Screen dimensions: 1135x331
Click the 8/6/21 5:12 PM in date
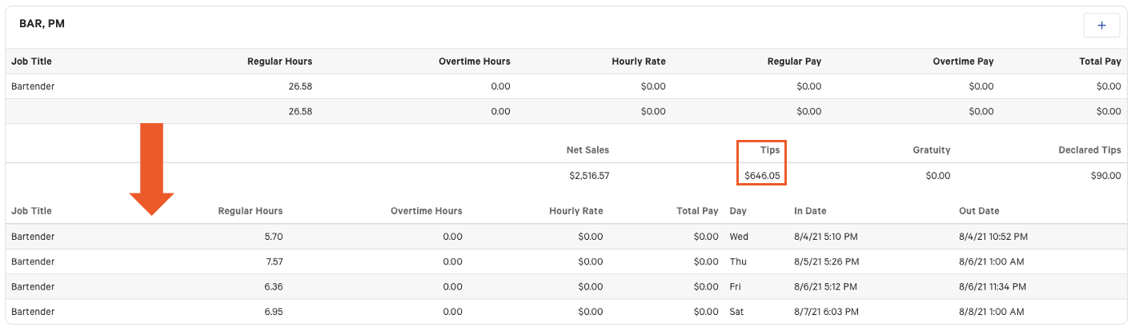(x=827, y=286)
